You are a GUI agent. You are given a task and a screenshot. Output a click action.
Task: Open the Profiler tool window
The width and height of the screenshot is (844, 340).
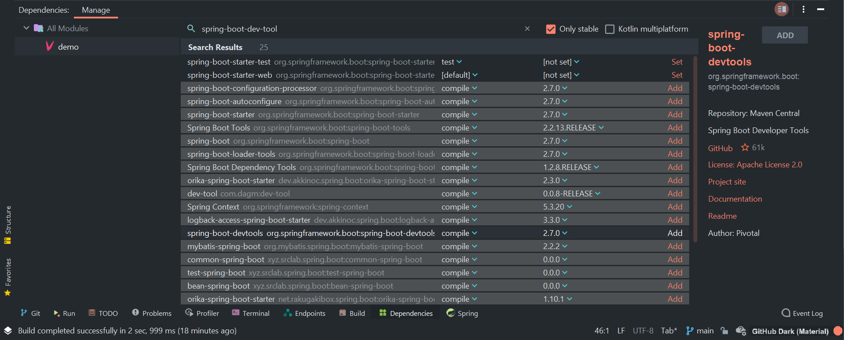click(202, 313)
